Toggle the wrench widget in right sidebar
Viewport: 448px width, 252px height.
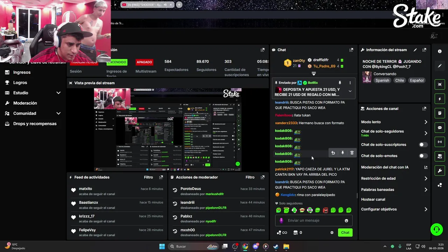[440, 171]
